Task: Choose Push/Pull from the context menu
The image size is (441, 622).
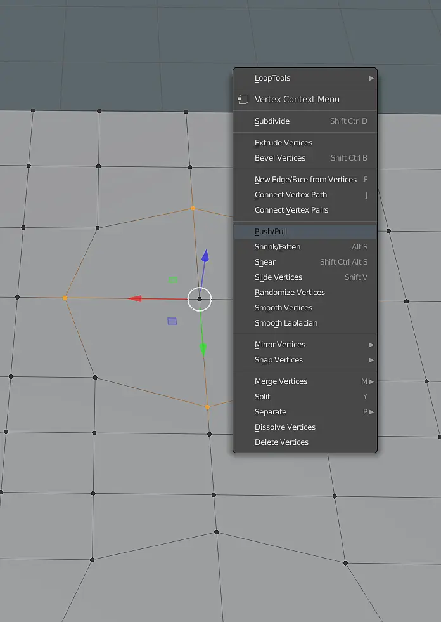Action: pyautogui.click(x=305, y=231)
